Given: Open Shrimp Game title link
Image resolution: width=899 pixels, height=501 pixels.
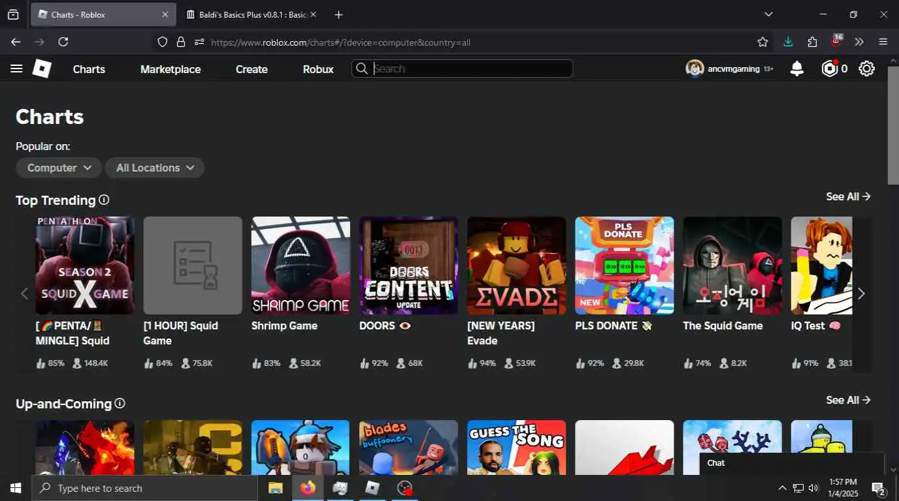Looking at the screenshot, I should (284, 326).
